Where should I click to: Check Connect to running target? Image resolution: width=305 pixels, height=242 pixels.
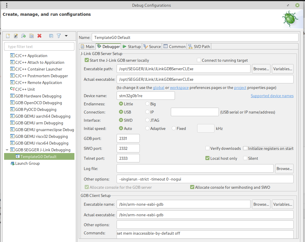pyautogui.click(x=199, y=60)
